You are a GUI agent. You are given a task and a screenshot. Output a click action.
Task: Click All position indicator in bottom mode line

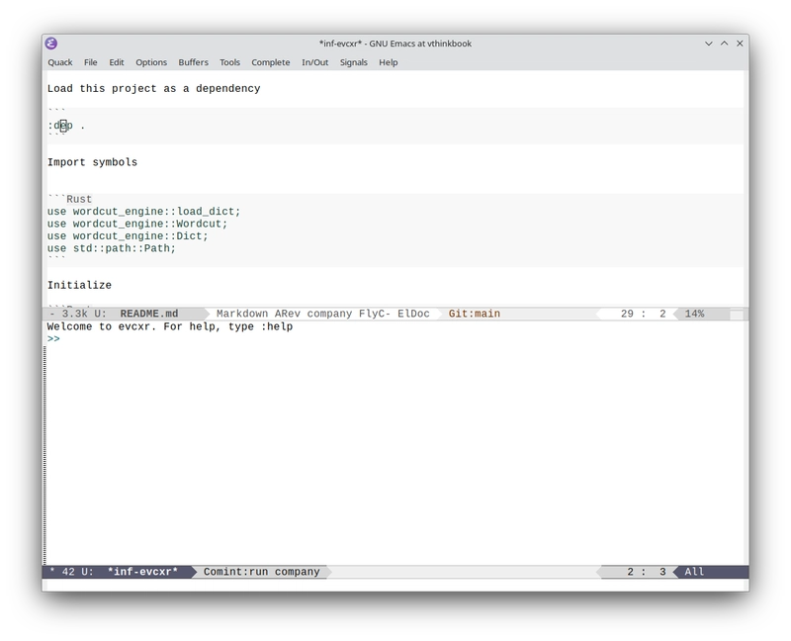[694, 572]
